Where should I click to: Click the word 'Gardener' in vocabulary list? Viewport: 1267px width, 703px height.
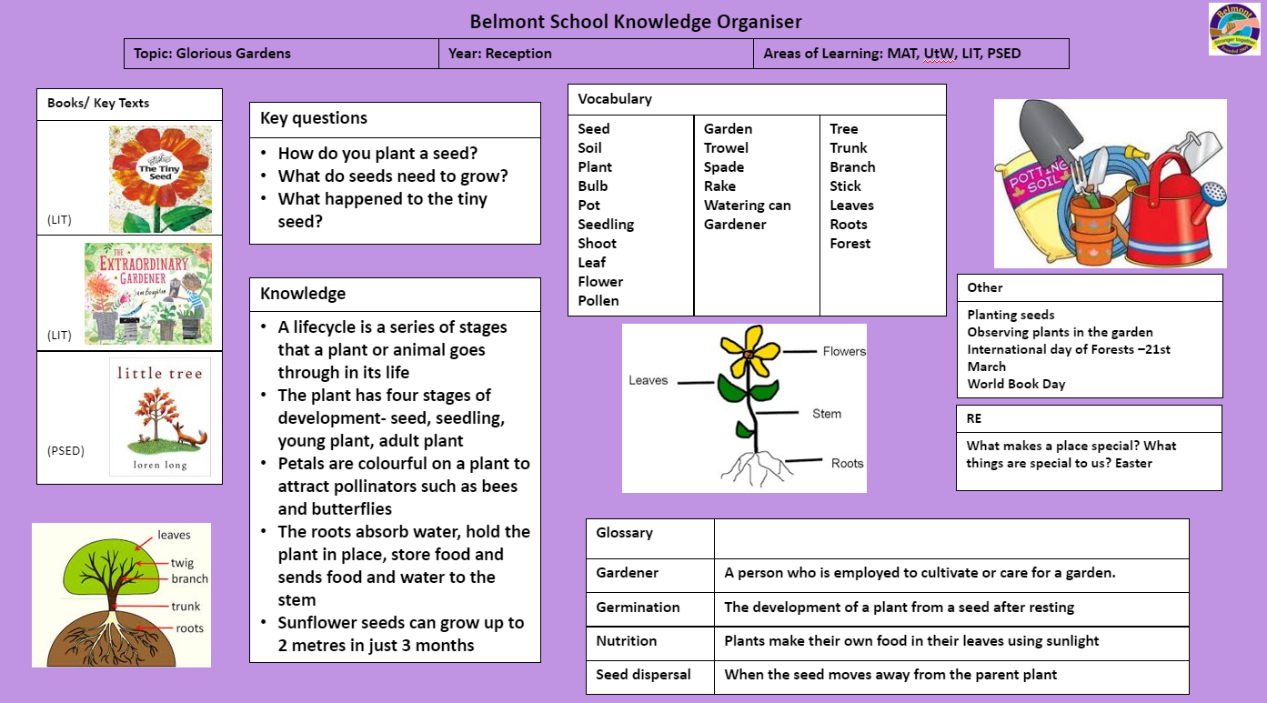[x=735, y=225]
